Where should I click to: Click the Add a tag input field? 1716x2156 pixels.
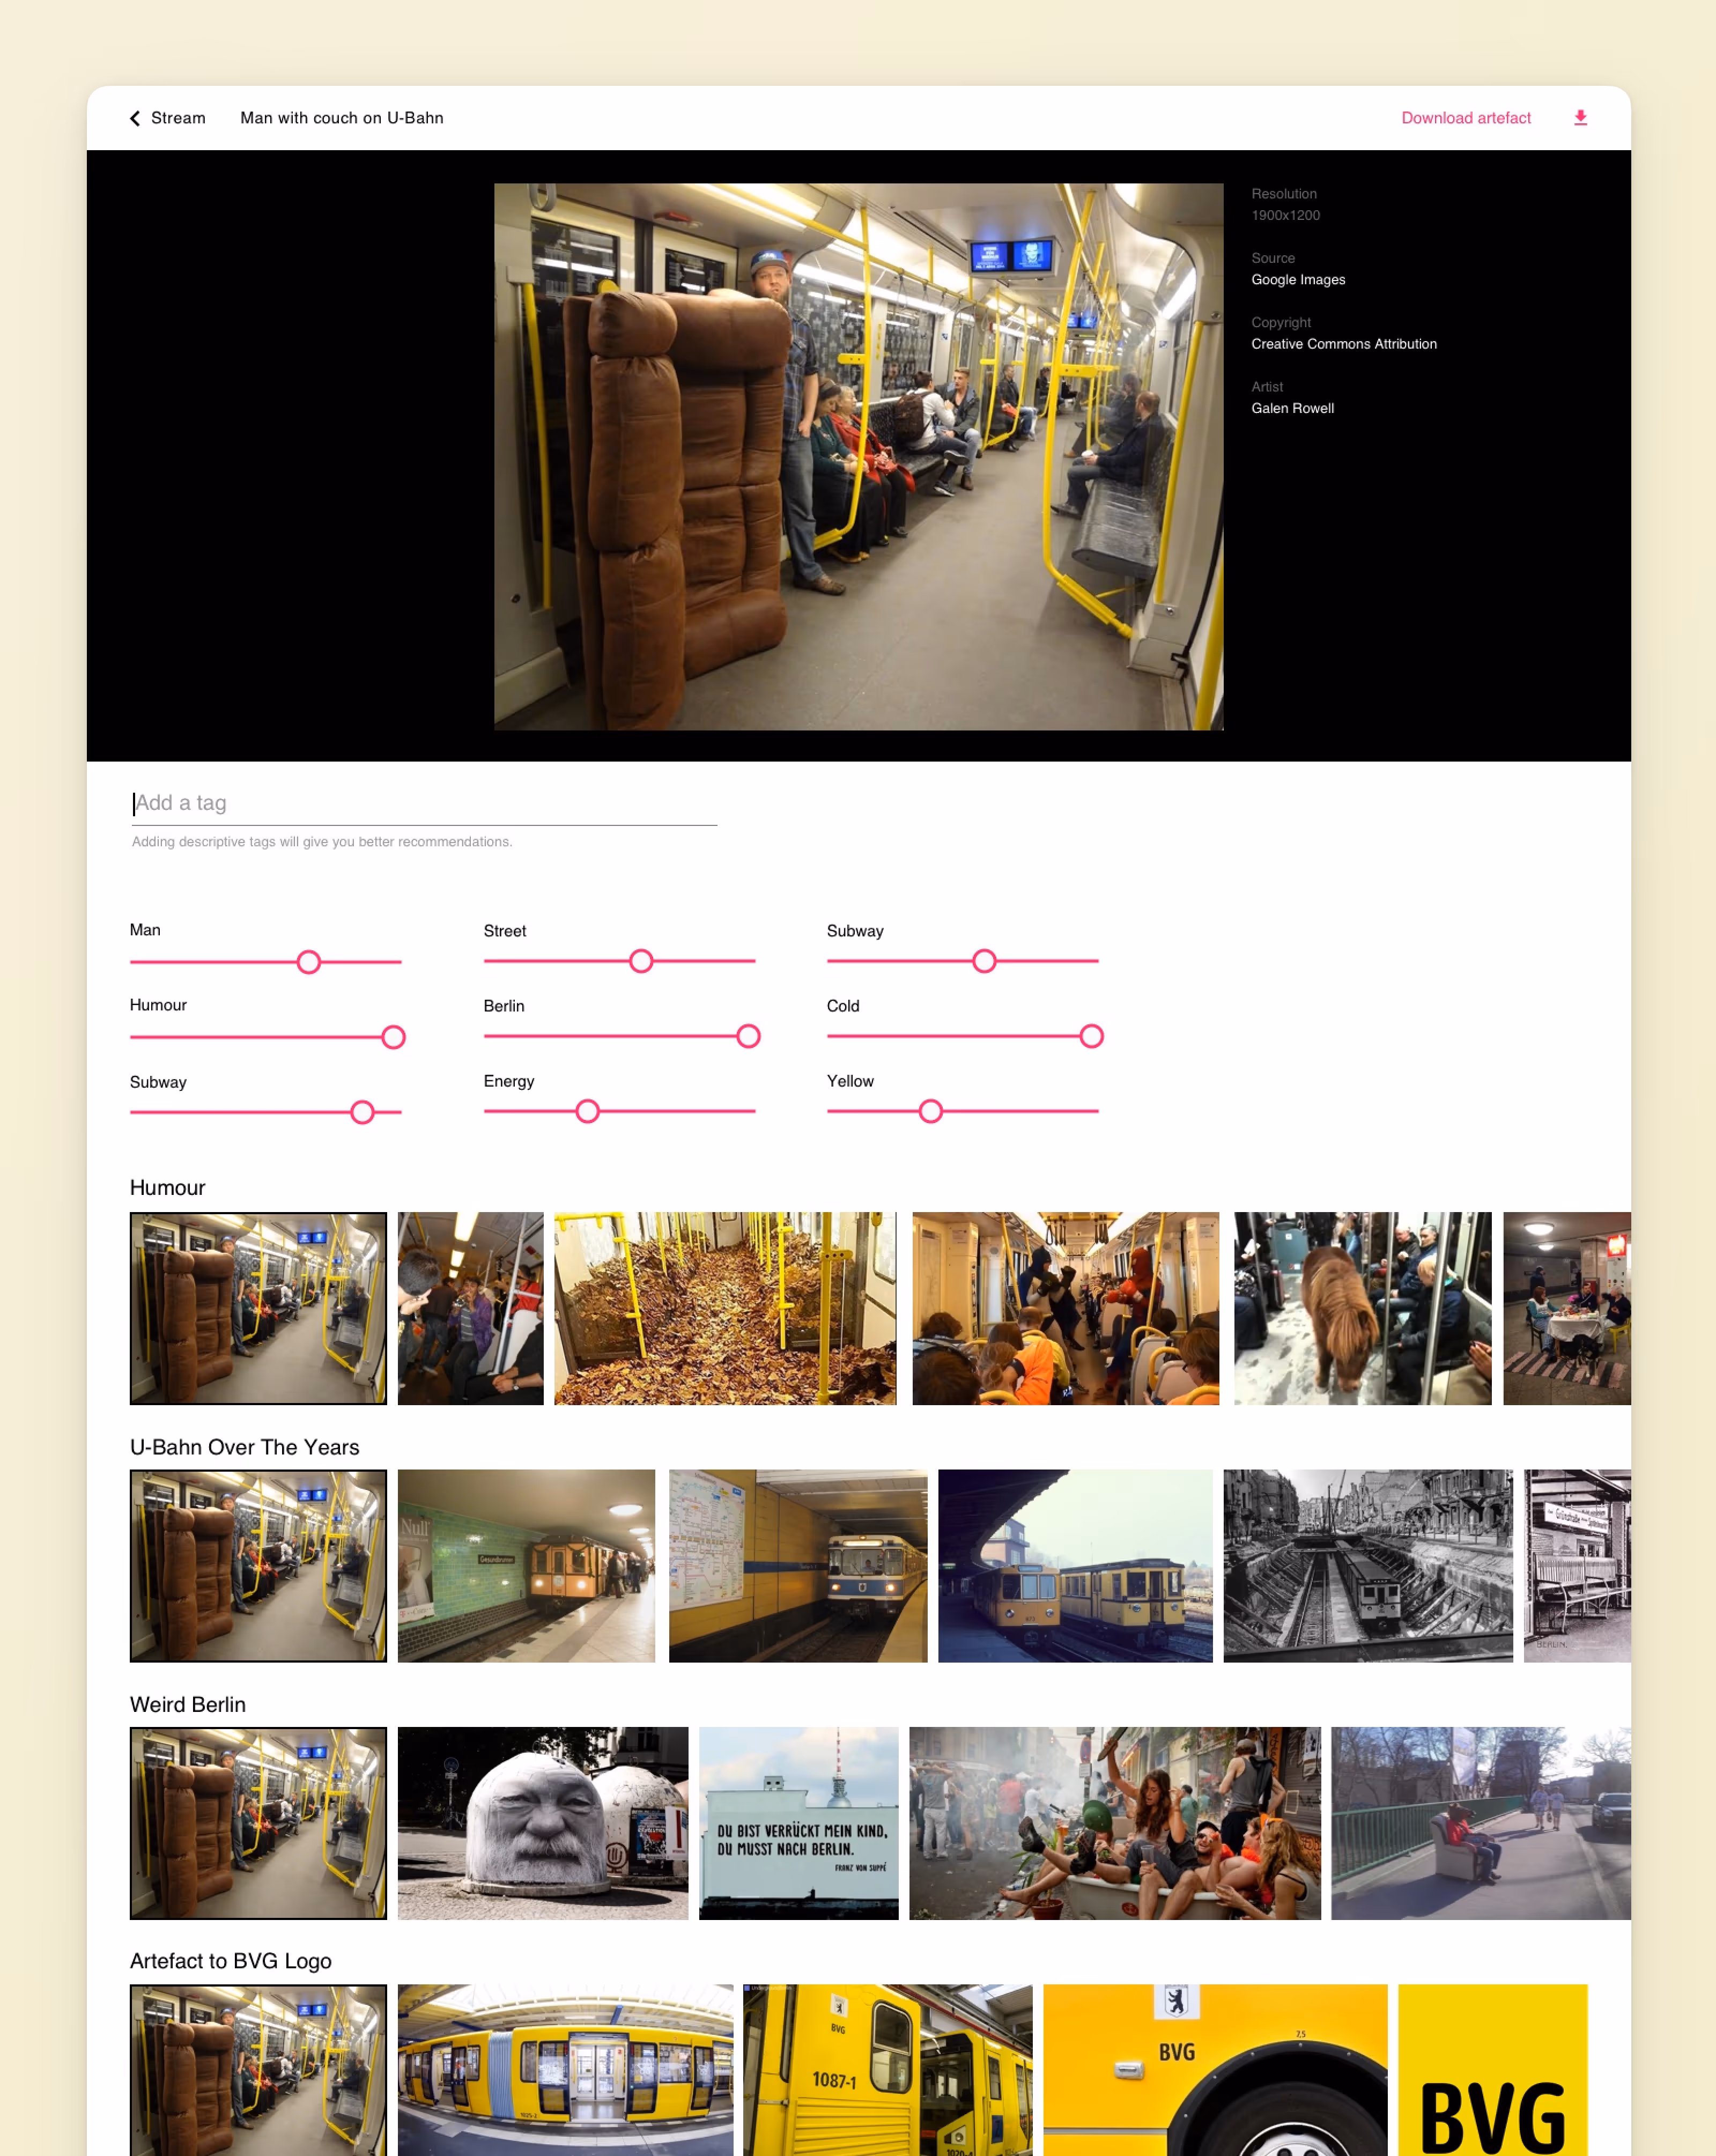coord(424,803)
